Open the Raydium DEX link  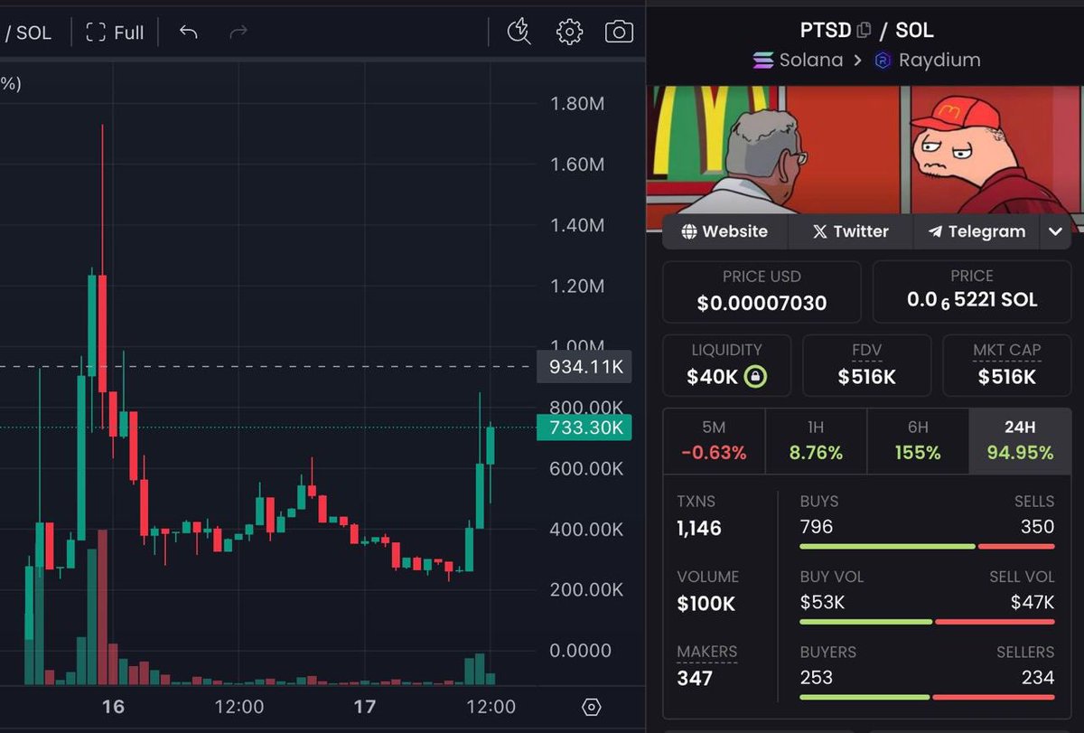(x=927, y=60)
